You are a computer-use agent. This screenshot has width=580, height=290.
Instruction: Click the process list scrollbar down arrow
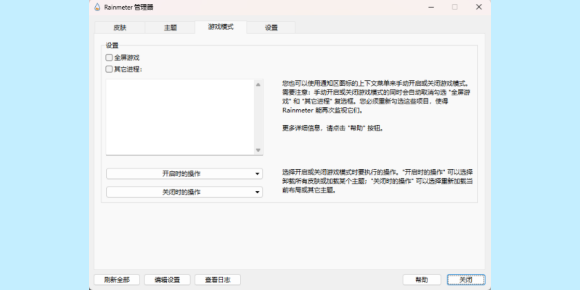tap(258, 150)
